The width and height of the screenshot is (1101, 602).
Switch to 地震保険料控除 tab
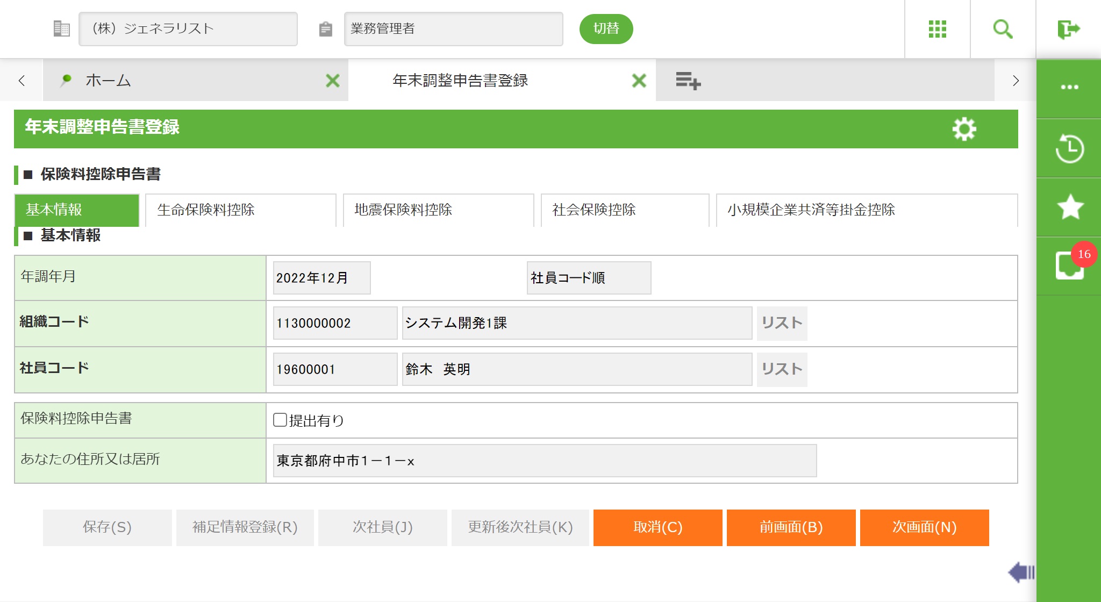tap(438, 210)
